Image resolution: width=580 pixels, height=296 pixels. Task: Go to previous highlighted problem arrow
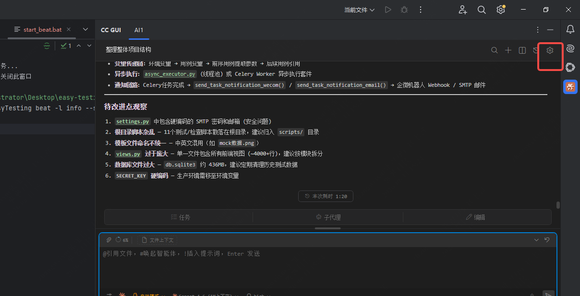(x=79, y=46)
